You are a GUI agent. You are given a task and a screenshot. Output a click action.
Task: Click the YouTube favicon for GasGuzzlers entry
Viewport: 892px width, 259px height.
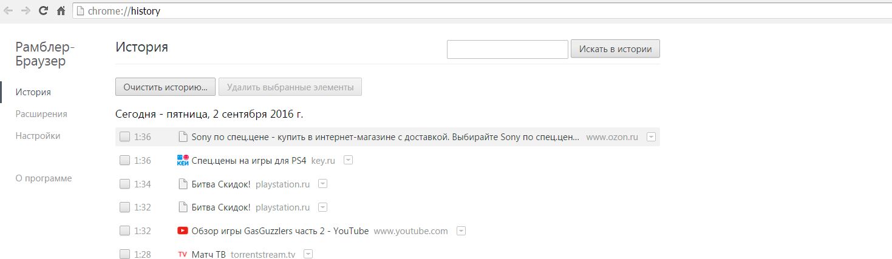(x=182, y=230)
